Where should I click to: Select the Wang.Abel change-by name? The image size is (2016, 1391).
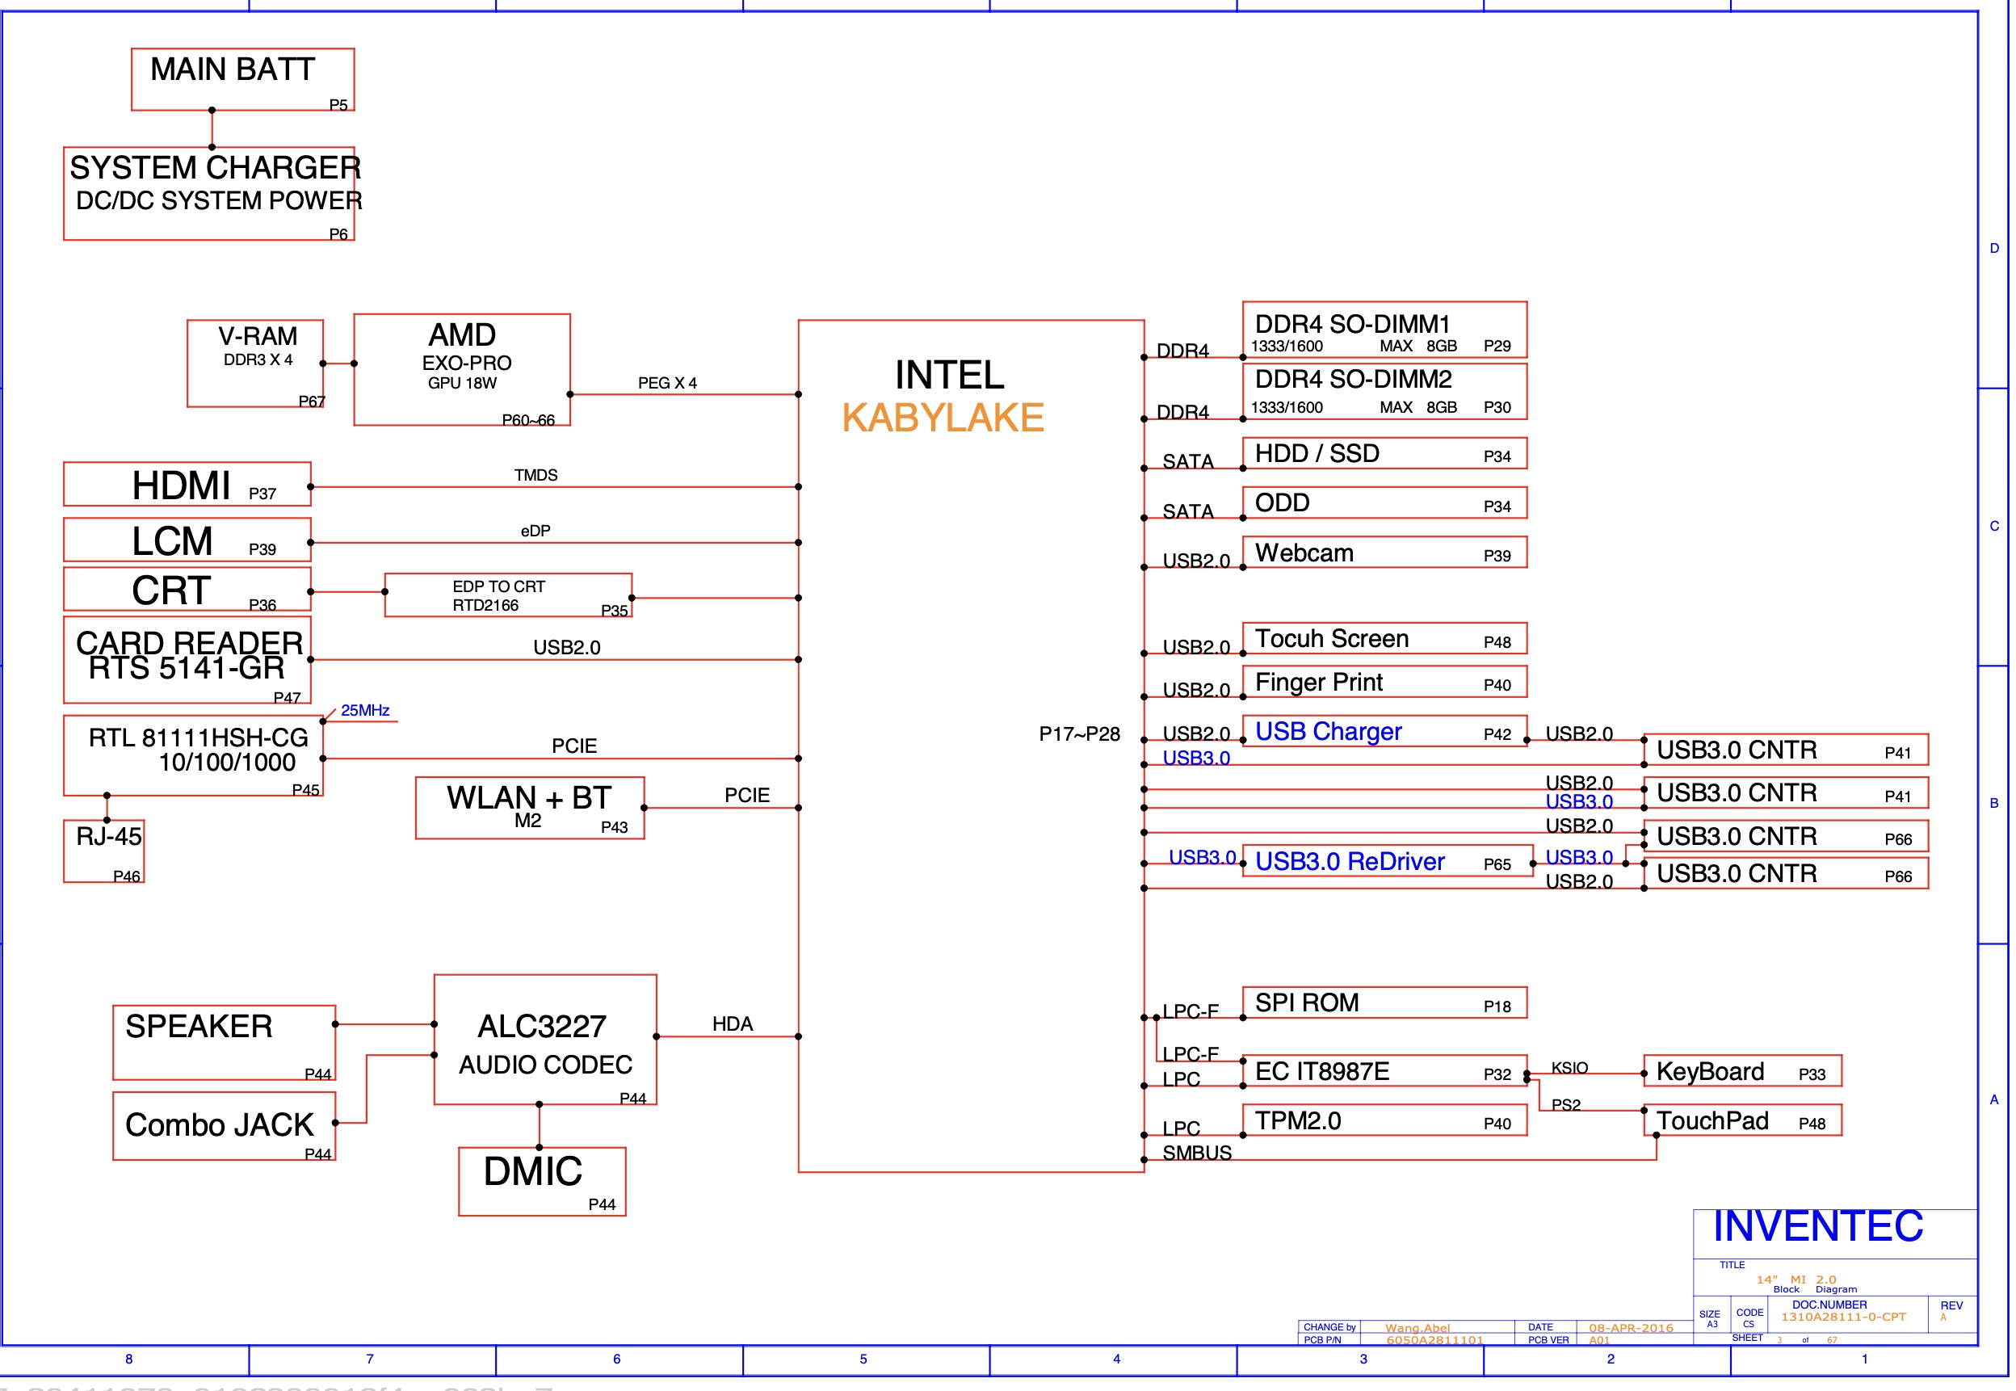pyautogui.click(x=1417, y=1328)
